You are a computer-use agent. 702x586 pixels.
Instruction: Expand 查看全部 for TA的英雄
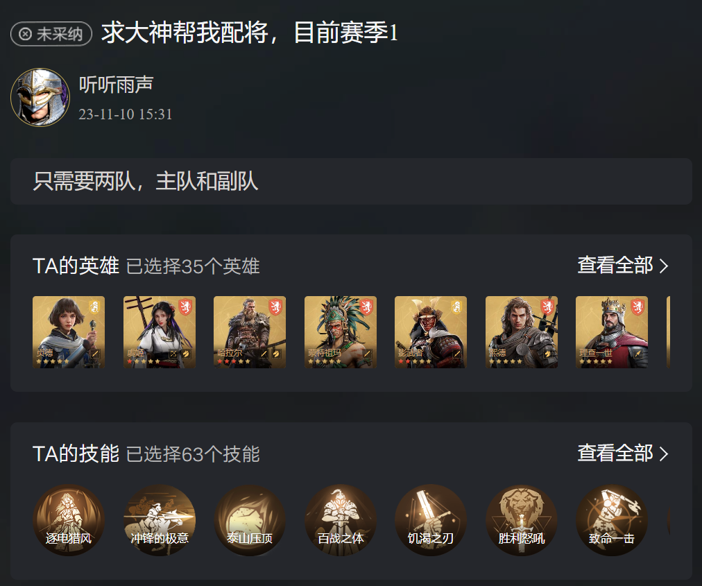[x=623, y=266]
